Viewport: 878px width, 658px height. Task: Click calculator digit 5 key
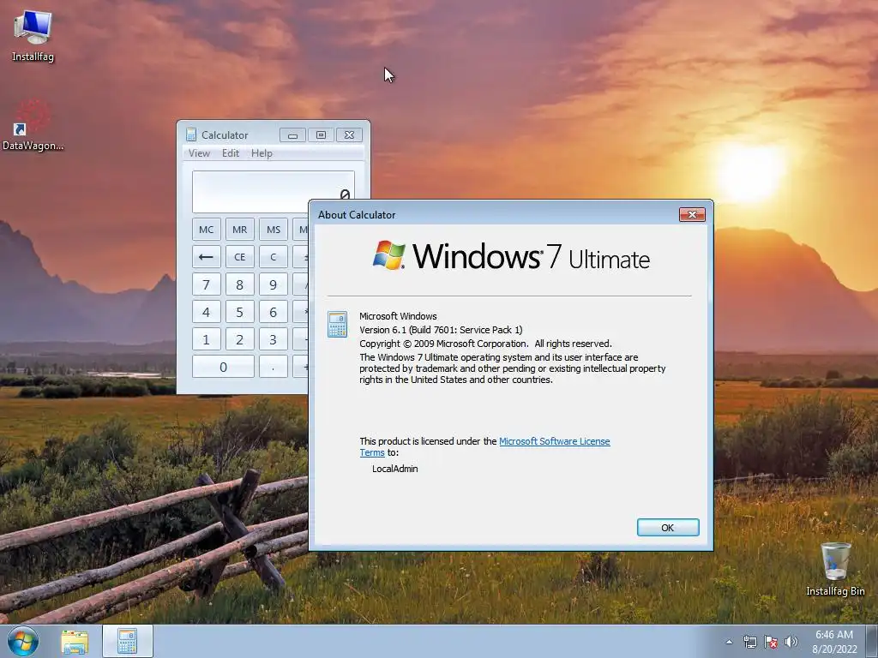(x=240, y=312)
